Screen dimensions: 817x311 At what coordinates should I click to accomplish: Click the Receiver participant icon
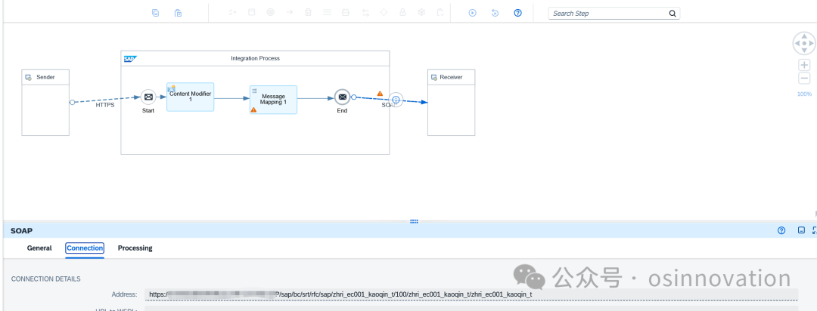(433, 77)
